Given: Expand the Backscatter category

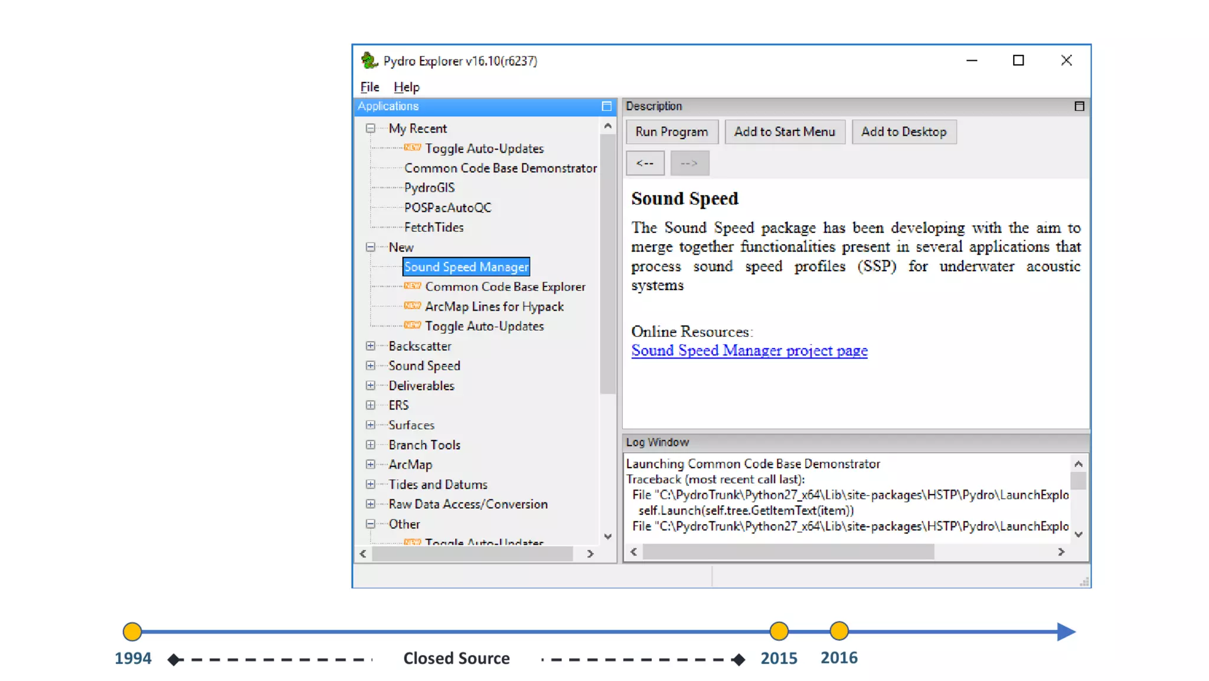Looking at the screenshot, I should click(x=370, y=346).
